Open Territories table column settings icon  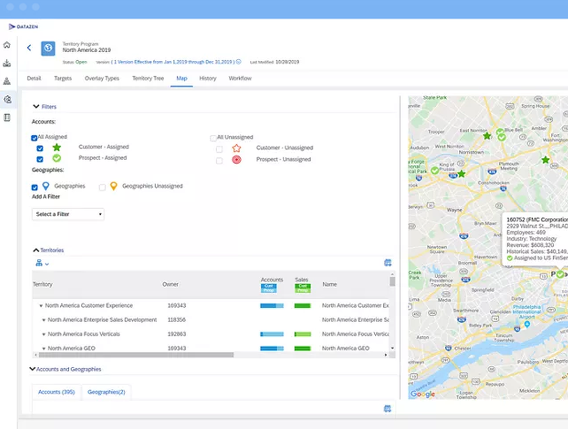coord(387,263)
